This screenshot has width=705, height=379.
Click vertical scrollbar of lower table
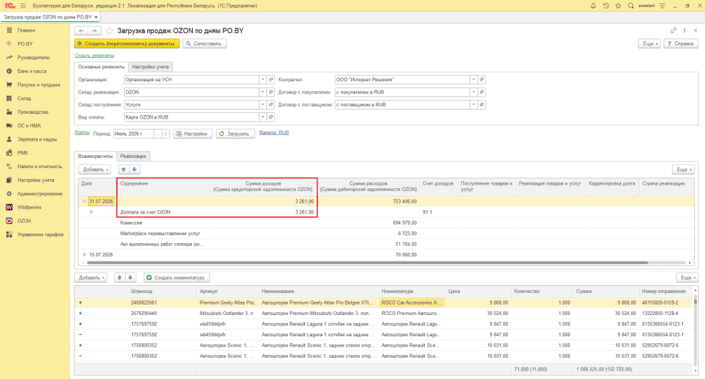[x=695, y=300]
